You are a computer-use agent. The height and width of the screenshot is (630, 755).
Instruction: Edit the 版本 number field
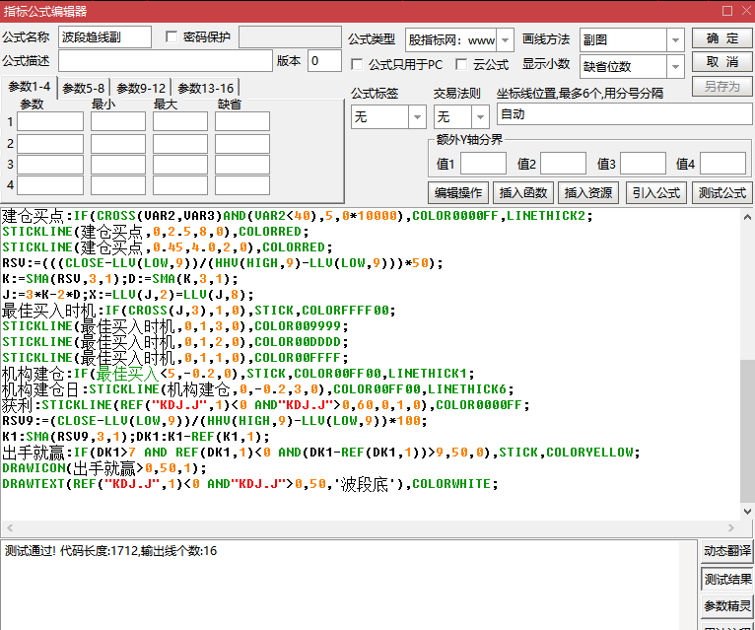[324, 61]
